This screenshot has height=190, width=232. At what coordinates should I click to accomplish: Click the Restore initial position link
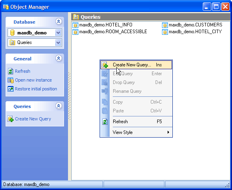coord(36,89)
